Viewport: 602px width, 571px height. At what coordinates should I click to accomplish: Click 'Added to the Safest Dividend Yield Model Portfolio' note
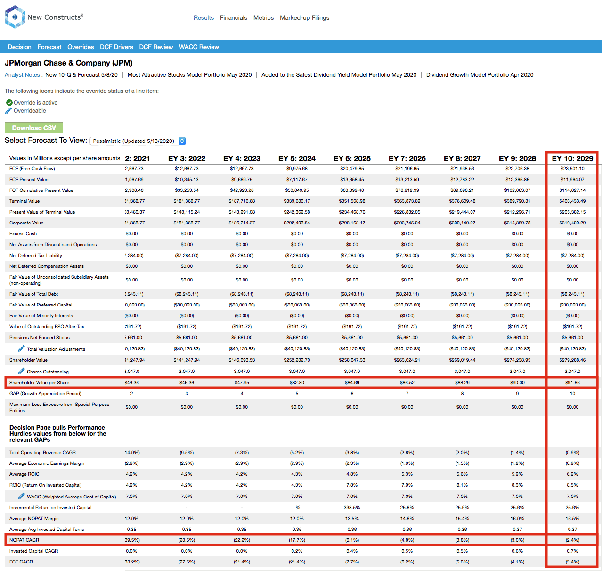pyautogui.click(x=339, y=75)
